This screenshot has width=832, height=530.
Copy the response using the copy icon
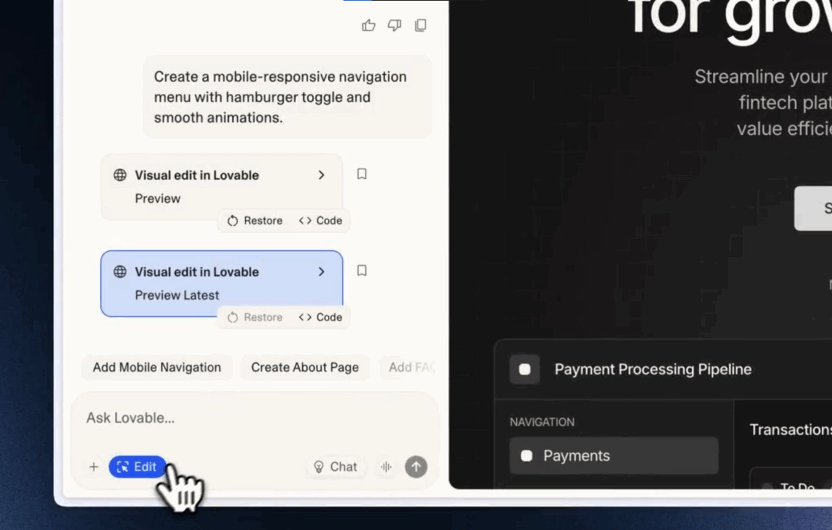420,25
